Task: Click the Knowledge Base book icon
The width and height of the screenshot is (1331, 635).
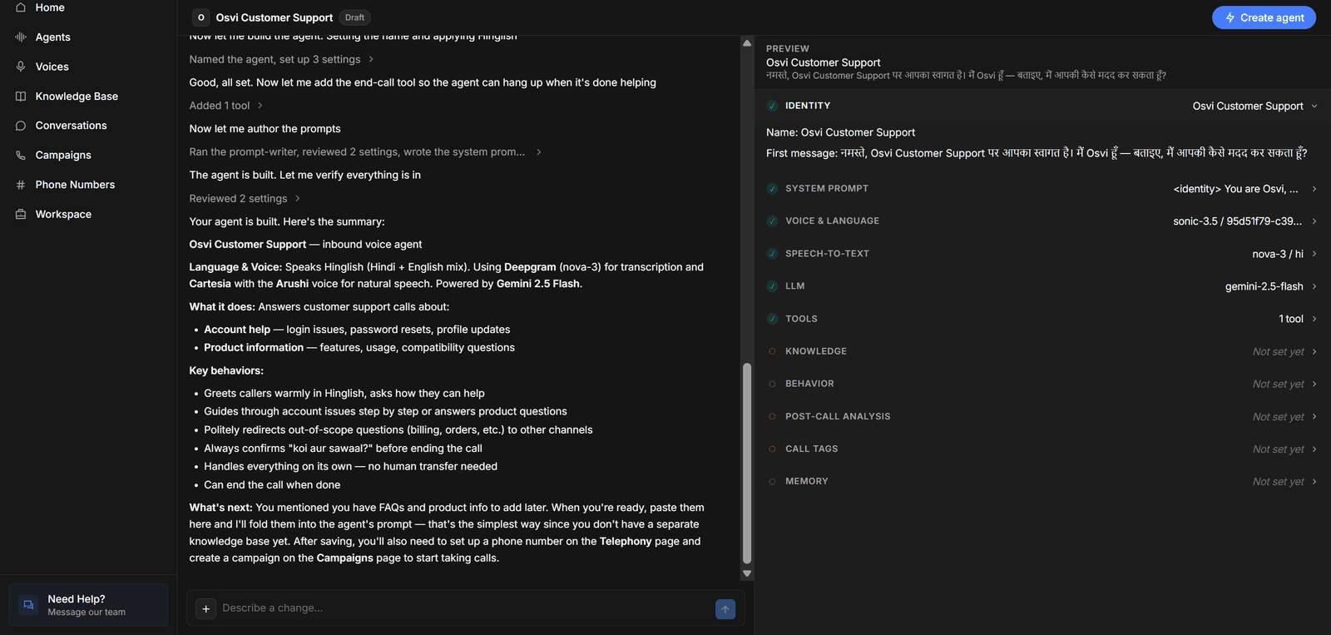Action: point(21,96)
